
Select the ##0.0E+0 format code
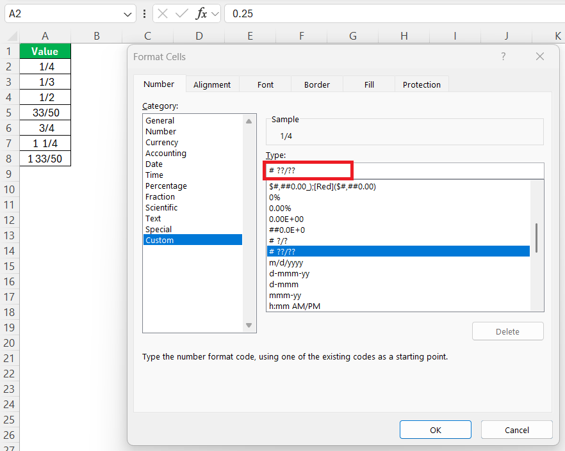click(398, 230)
